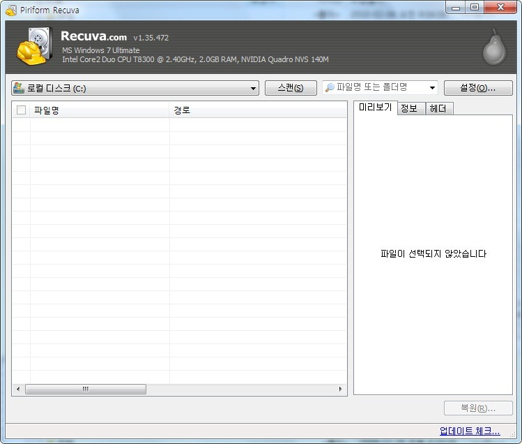This screenshot has width=522, height=444.
Task: Minimize the Piriform Recuva window
Action: pyautogui.click(x=456, y=8)
